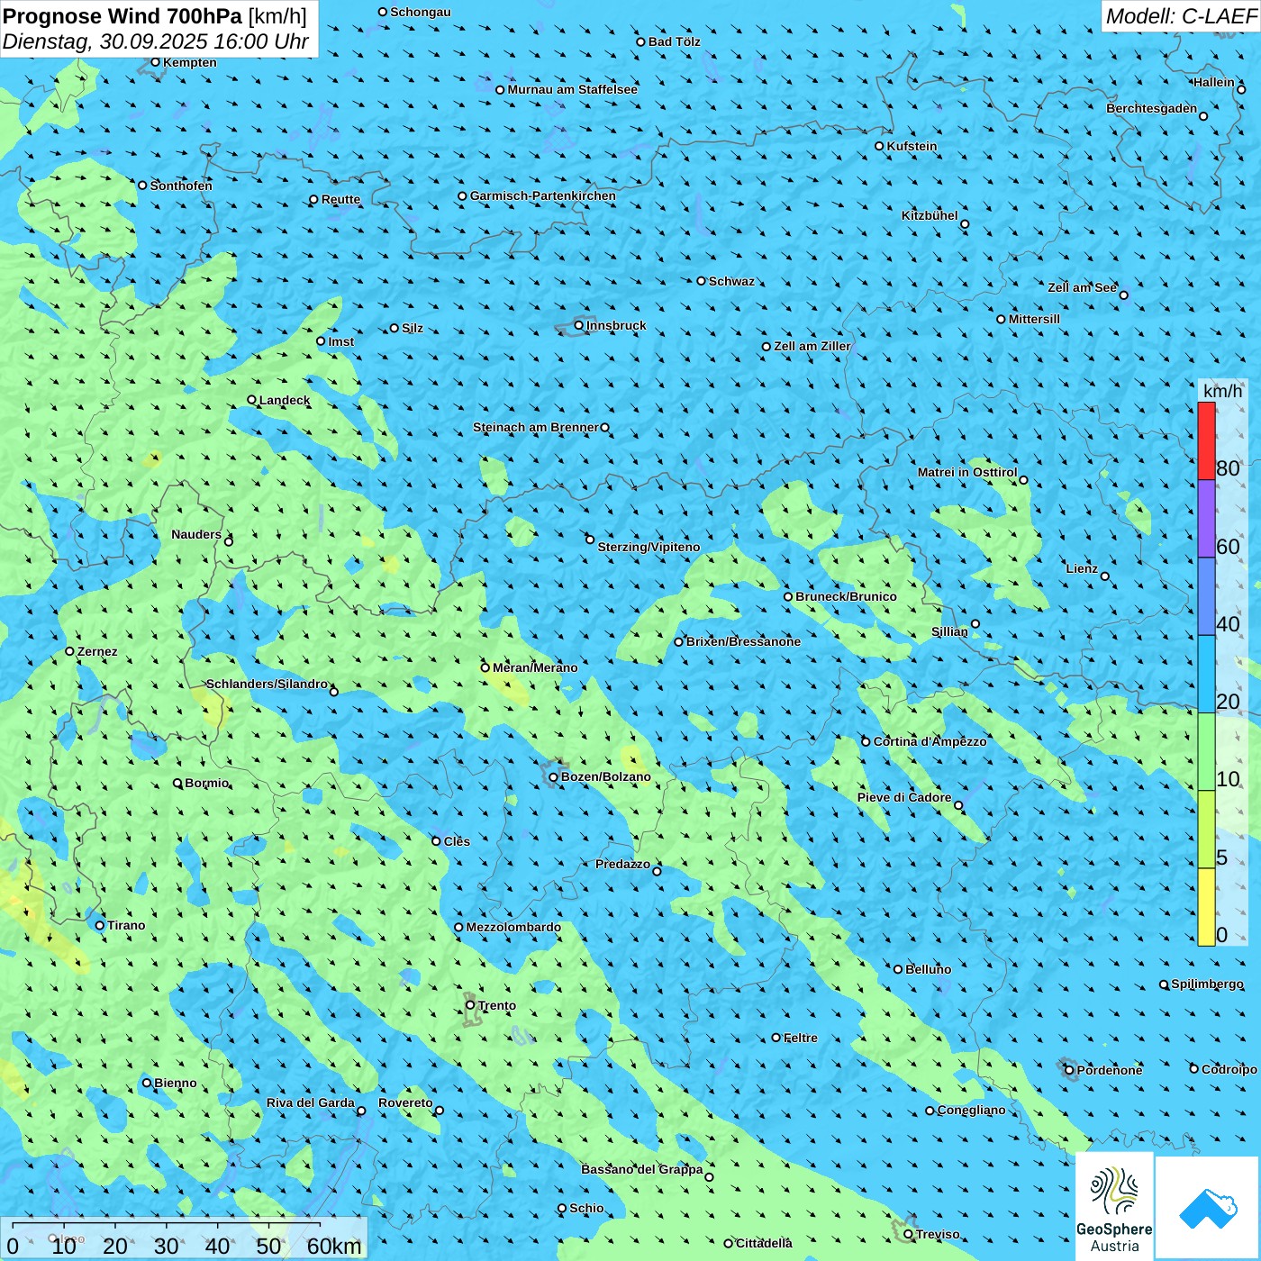Click the 'Reutte' label
This screenshot has height=1261, width=1261.
[x=340, y=200]
